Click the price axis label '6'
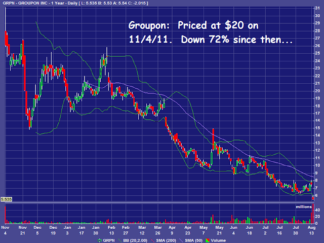 [316, 195]
